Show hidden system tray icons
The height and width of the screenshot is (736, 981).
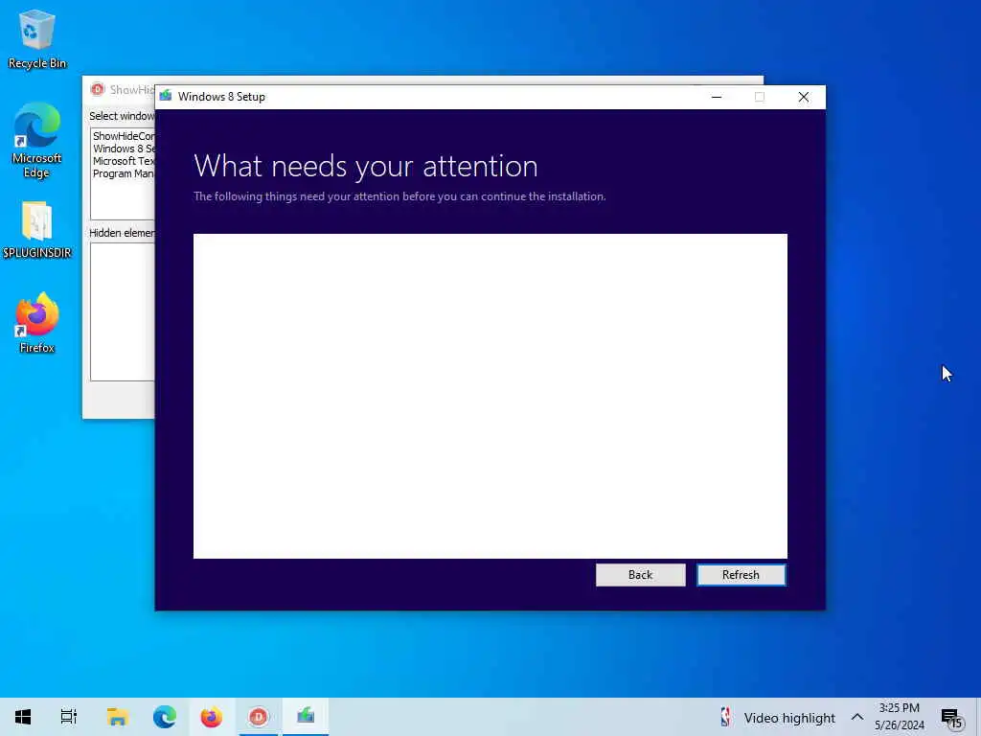pyautogui.click(x=857, y=717)
